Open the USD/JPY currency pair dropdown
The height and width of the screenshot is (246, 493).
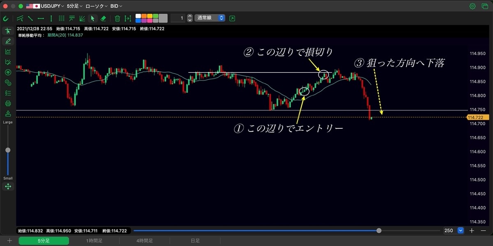[x=45, y=6]
